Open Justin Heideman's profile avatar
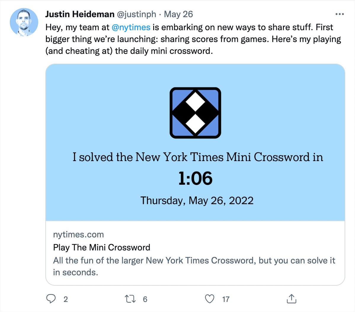Image resolution: width=355 pixels, height=312 pixels. point(24,22)
